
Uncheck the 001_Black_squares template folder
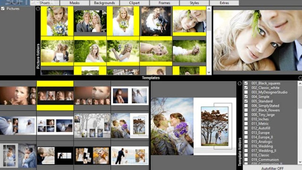[x=246, y=83]
